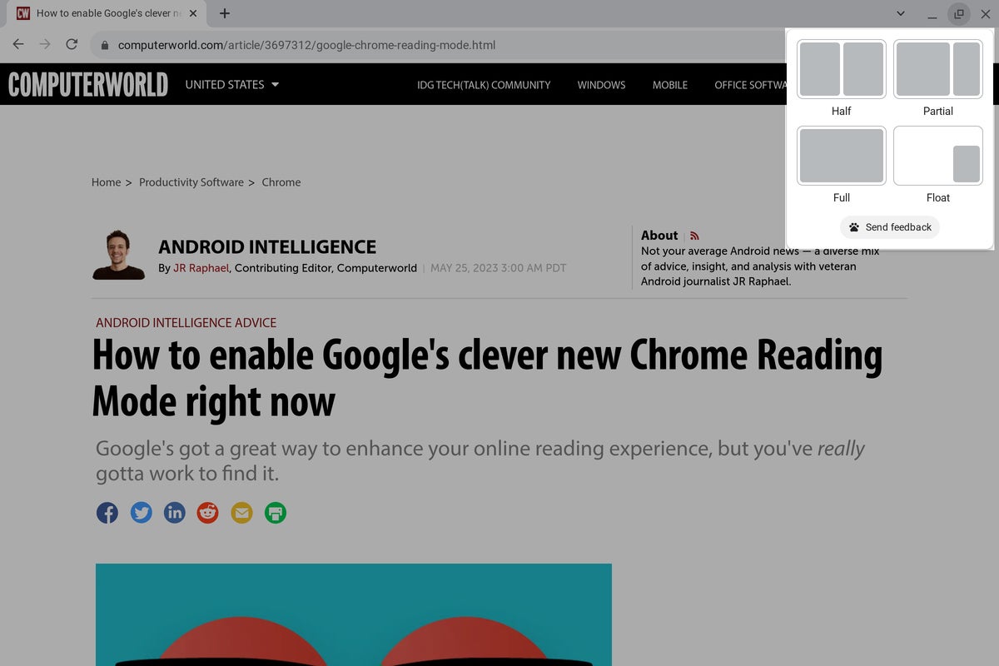The width and height of the screenshot is (999, 666).
Task: Click the window layout restore button
Action: [959, 13]
